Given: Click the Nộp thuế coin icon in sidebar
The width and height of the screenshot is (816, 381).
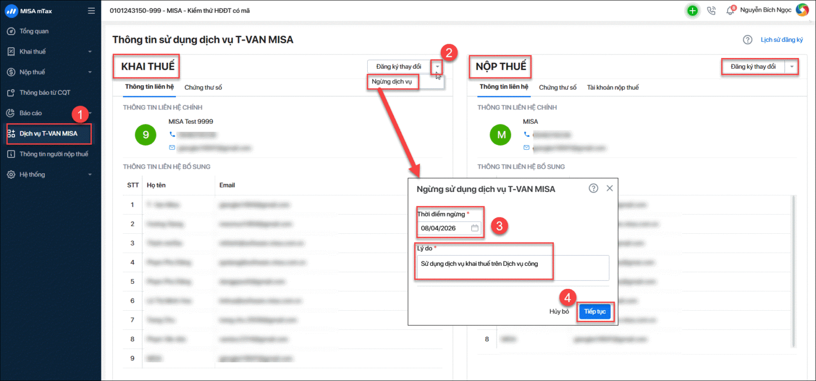Looking at the screenshot, I should 11,72.
